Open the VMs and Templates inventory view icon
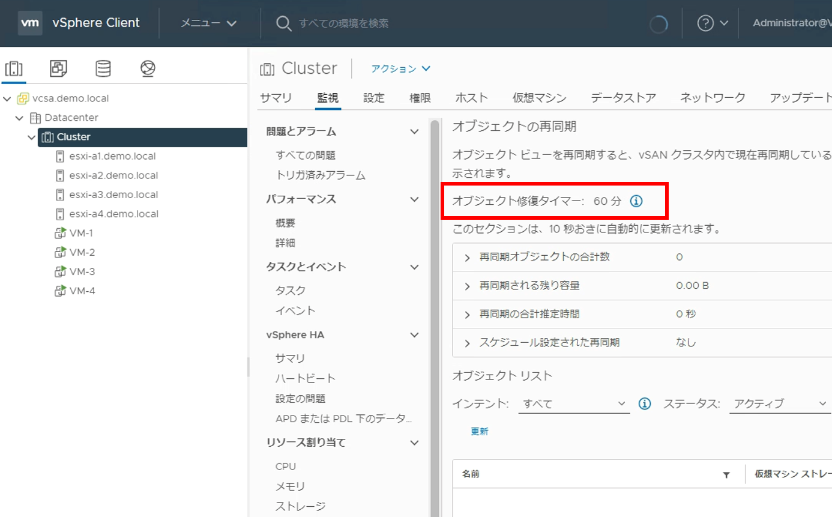Viewport: 832px width, 517px height. pyautogui.click(x=58, y=68)
